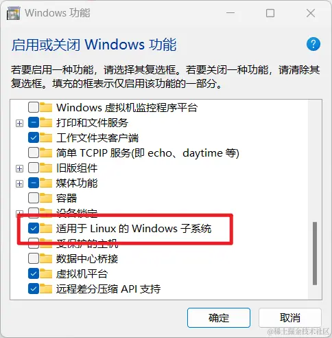Click the 取消 button
Image resolution: width=332 pixels, height=338 pixels.
(x=290, y=317)
